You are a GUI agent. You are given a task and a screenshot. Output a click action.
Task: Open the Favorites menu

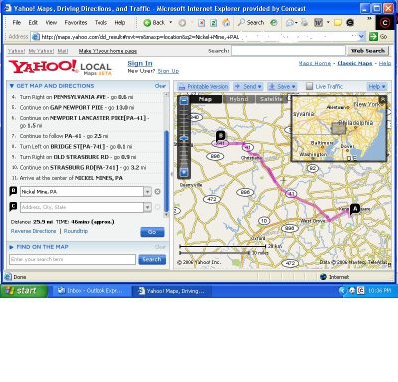pyautogui.click(x=76, y=23)
